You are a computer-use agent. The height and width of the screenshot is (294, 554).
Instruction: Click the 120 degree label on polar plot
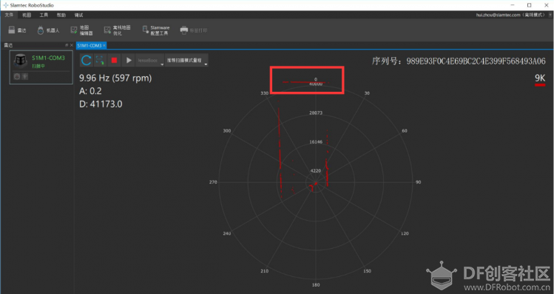[405, 233]
